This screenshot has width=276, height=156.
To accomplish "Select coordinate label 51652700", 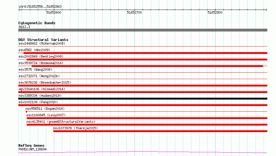I will [134, 12].
